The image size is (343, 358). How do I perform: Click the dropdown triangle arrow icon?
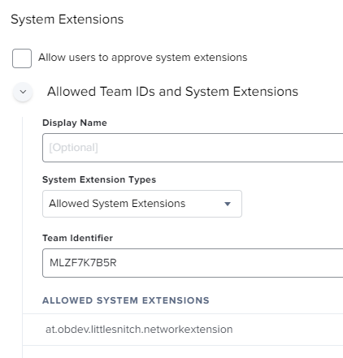(228, 204)
